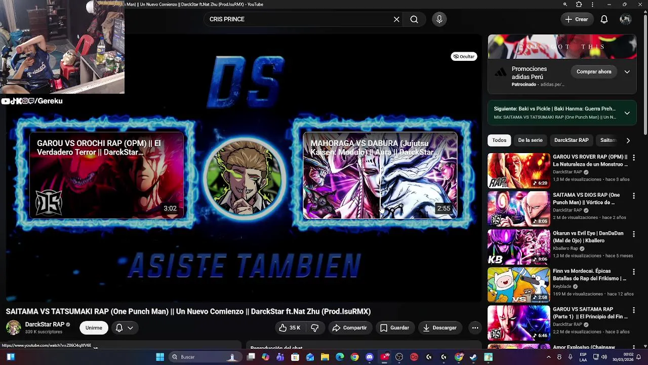Viewport: 648px width, 365px height.
Task: Open the Windows notification bell in the tray
Action: [639, 357]
